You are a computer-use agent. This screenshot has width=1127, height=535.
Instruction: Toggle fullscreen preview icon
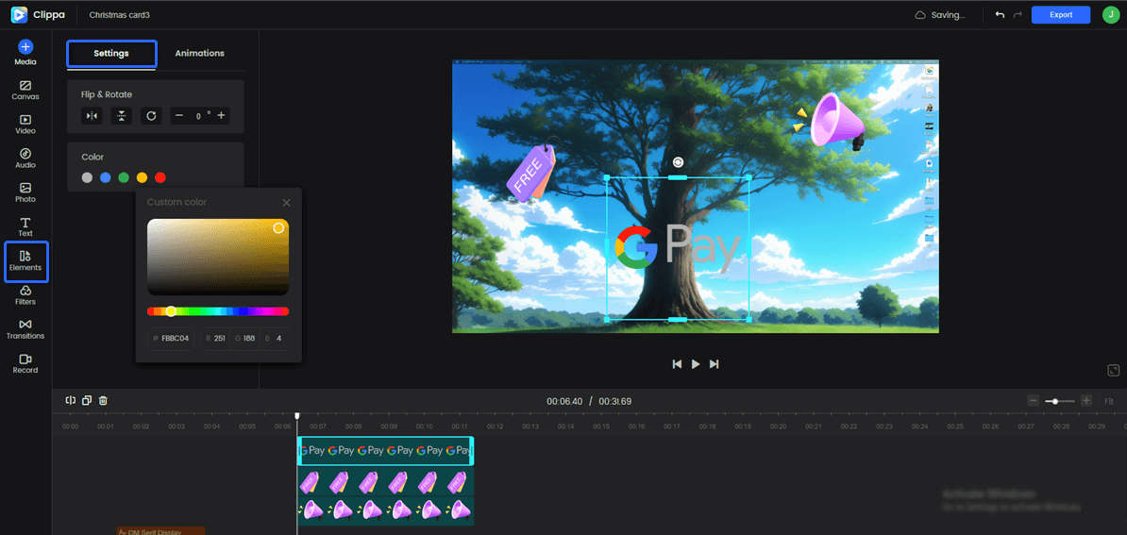click(1114, 371)
